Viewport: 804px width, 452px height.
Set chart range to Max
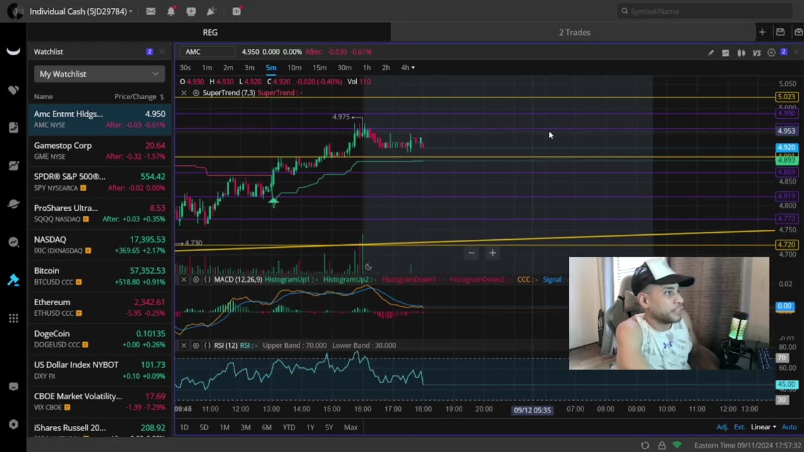[x=350, y=428]
